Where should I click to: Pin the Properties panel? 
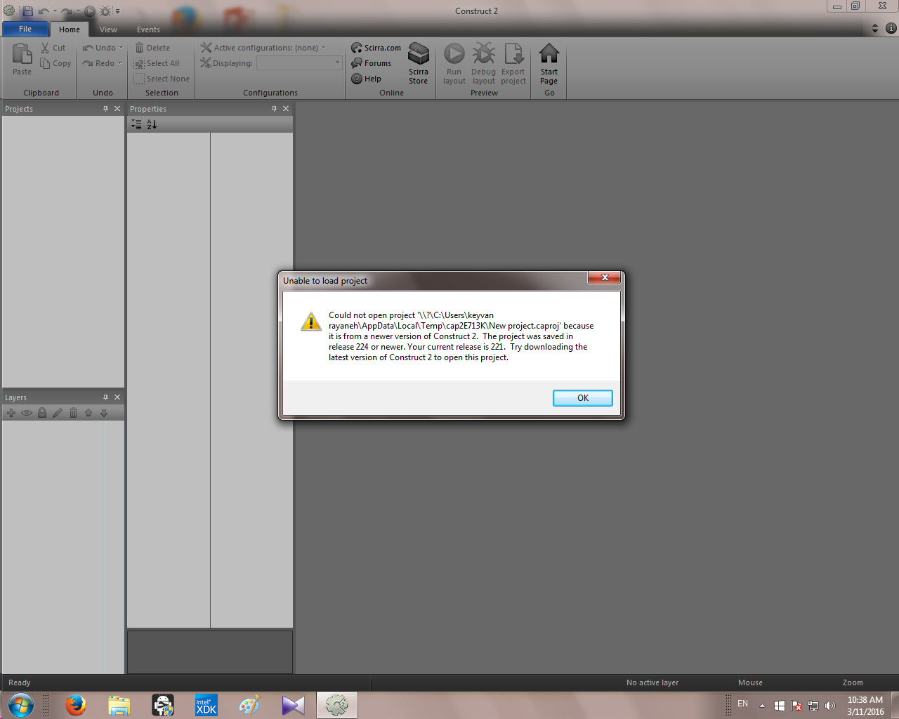275,109
